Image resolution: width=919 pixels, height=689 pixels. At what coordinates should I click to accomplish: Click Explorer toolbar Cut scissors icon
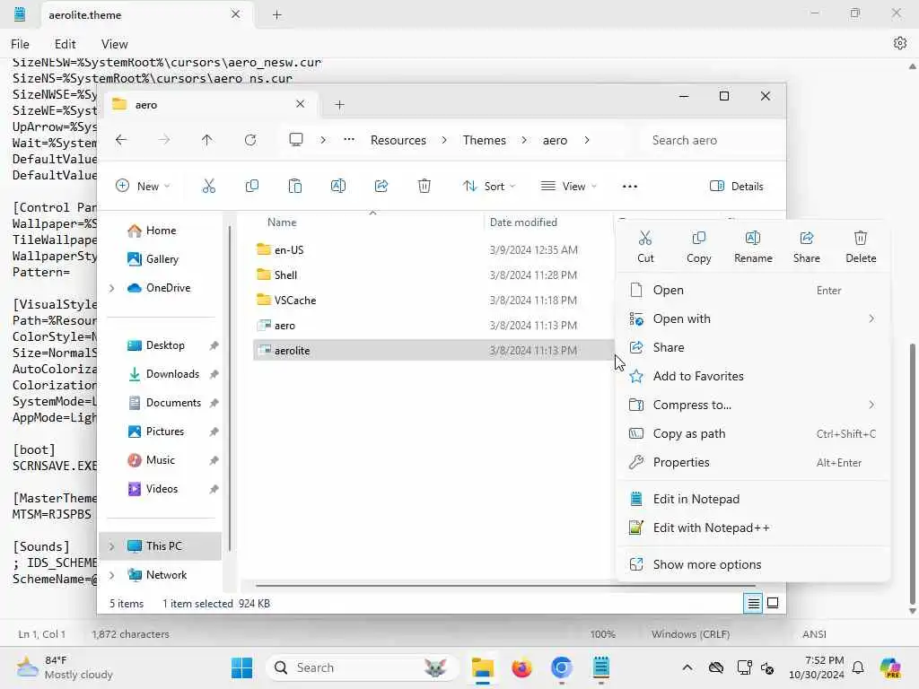pos(208,187)
